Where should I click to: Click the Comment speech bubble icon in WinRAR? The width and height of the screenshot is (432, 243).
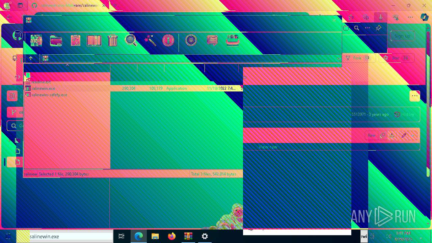pyautogui.click(x=212, y=40)
